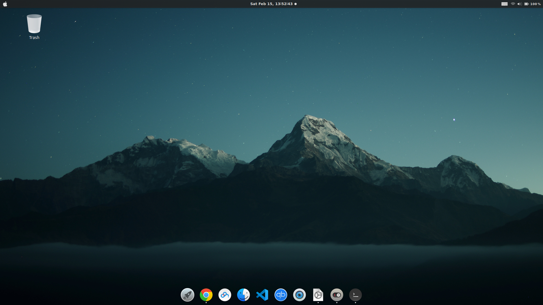Open qBittorrent torrent client

pos(281,295)
